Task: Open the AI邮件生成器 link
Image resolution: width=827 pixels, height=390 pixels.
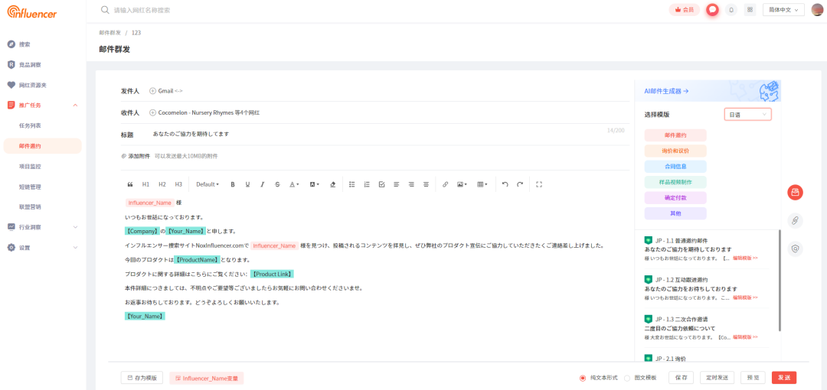Action: coord(667,91)
